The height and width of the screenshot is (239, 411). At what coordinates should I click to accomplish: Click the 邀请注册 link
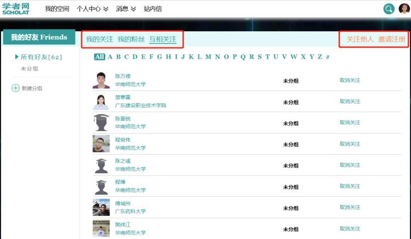[392, 39]
